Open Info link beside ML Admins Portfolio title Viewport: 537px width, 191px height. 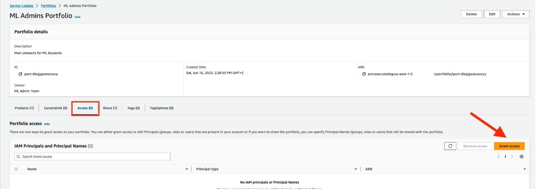pyautogui.click(x=77, y=17)
